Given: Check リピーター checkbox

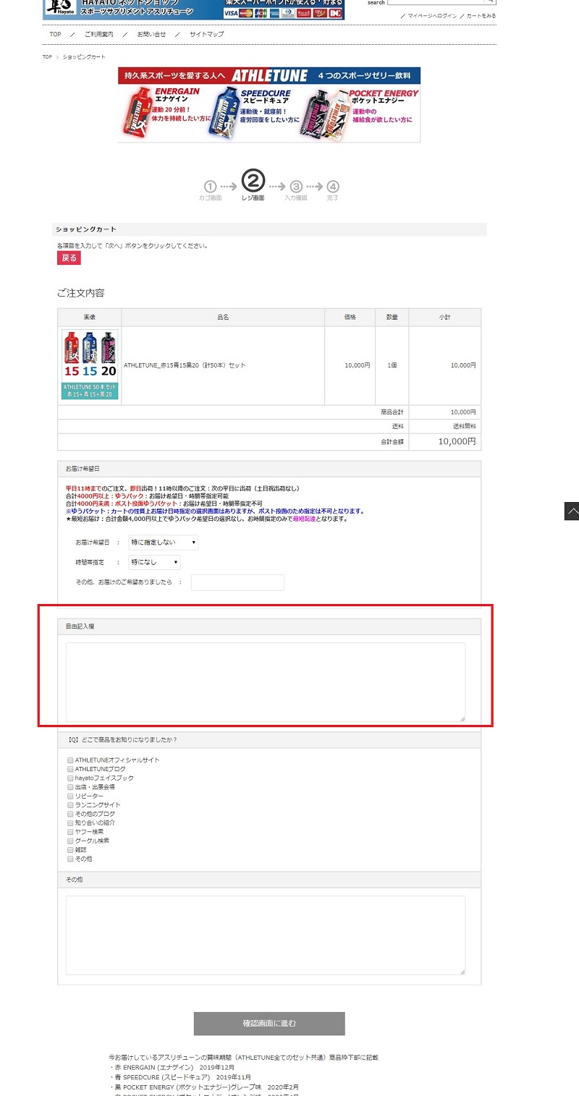Looking at the screenshot, I should click(x=70, y=796).
